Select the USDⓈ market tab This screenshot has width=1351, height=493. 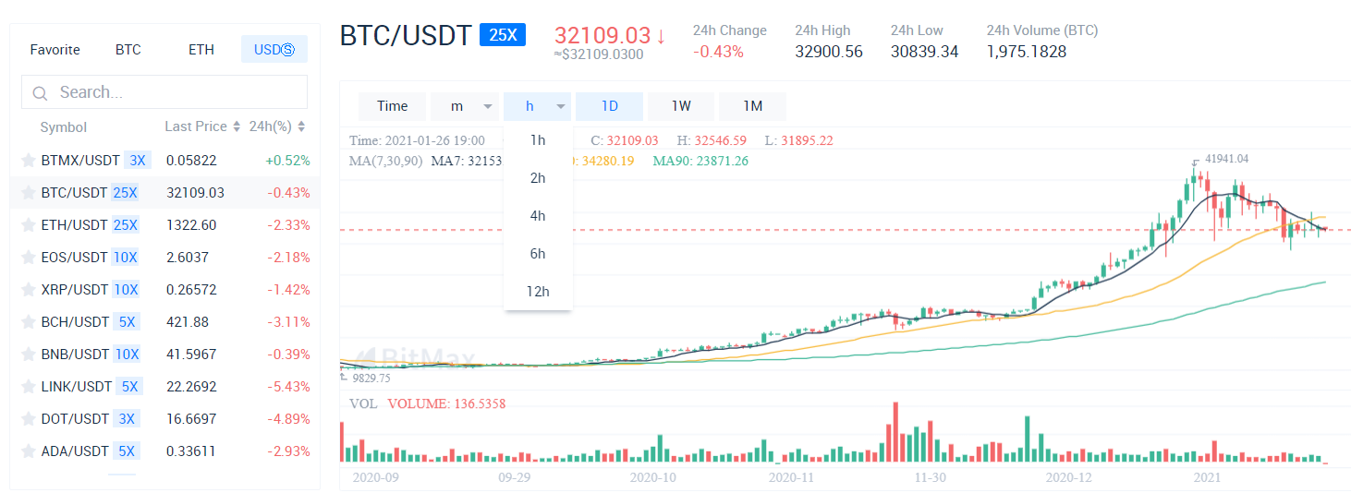coord(274,50)
